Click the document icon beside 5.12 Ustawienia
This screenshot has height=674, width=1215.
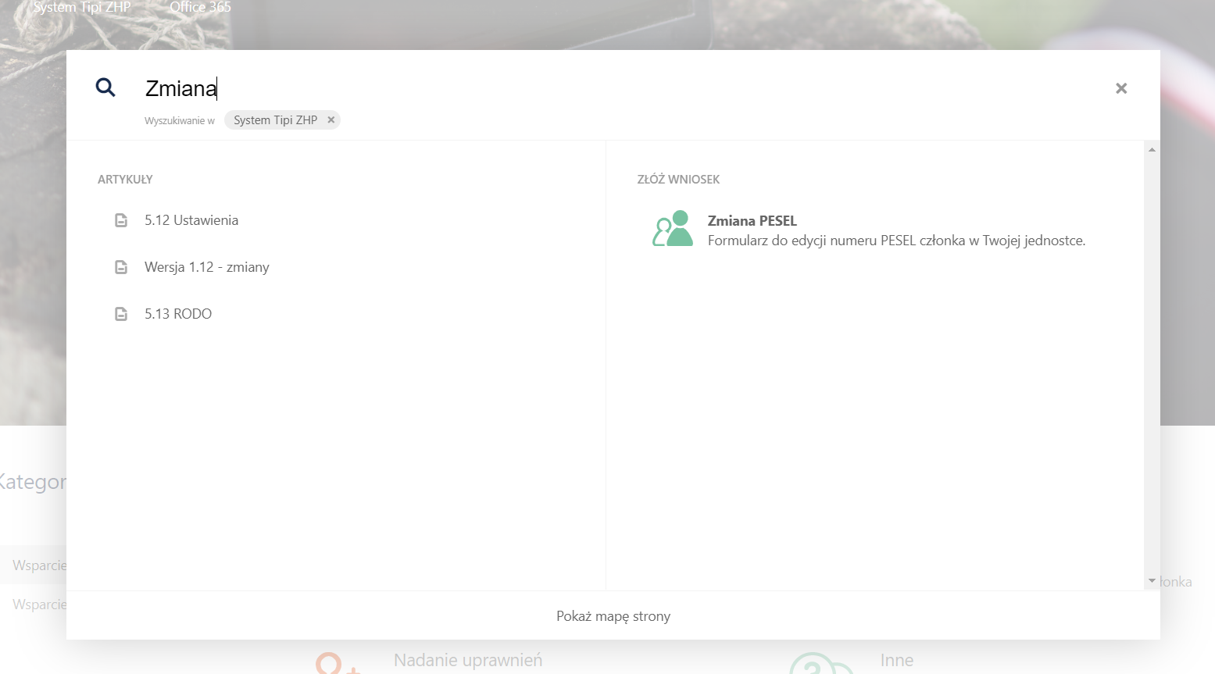tap(121, 220)
